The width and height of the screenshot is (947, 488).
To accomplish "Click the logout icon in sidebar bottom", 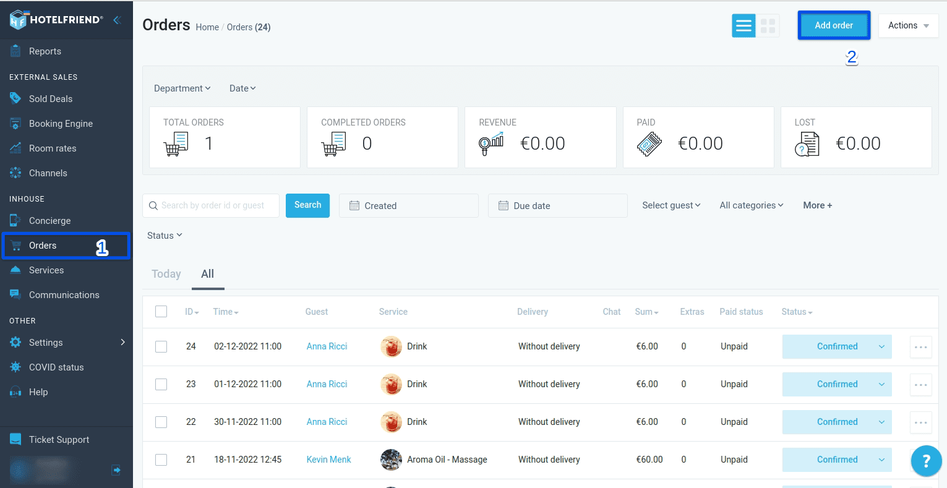I will (116, 470).
